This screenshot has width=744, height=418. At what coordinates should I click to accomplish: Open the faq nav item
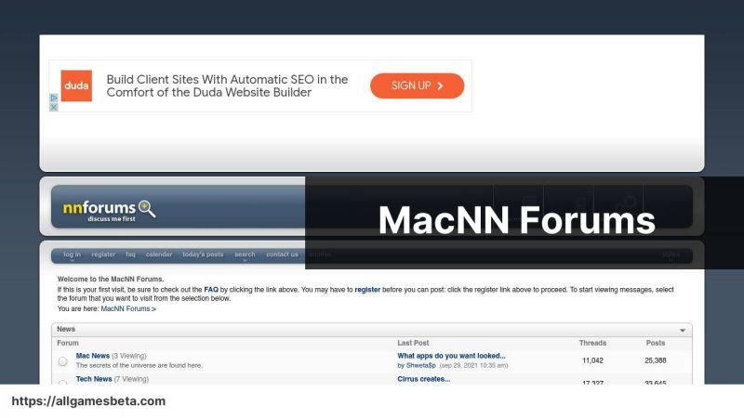130,255
